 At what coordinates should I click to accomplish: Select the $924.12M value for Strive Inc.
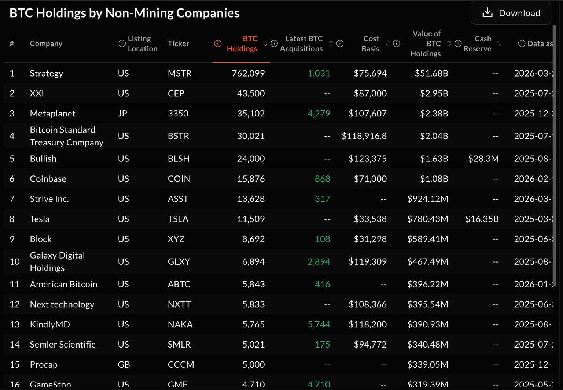(x=428, y=199)
